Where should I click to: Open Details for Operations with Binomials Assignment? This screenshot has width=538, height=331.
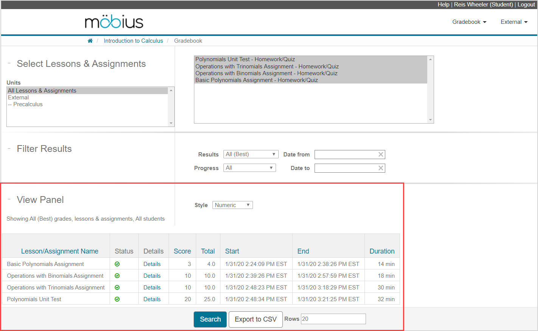(152, 276)
